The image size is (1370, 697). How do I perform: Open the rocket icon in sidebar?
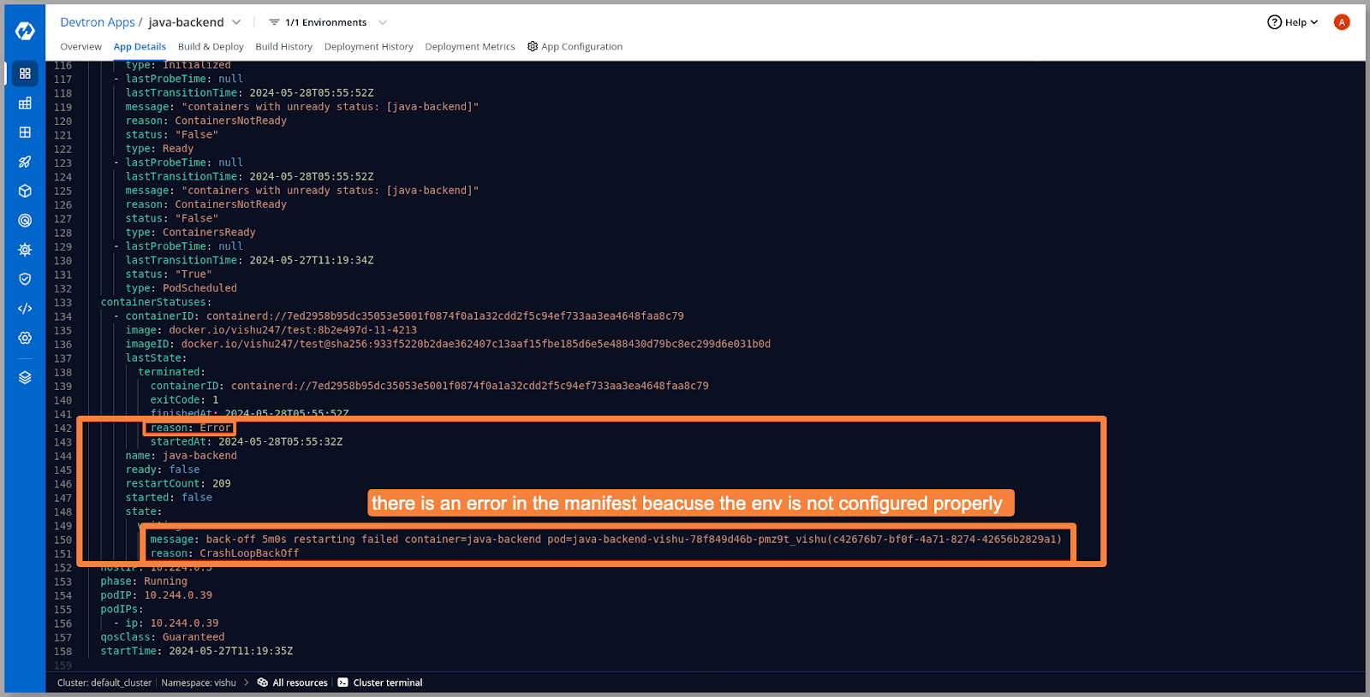coord(25,162)
